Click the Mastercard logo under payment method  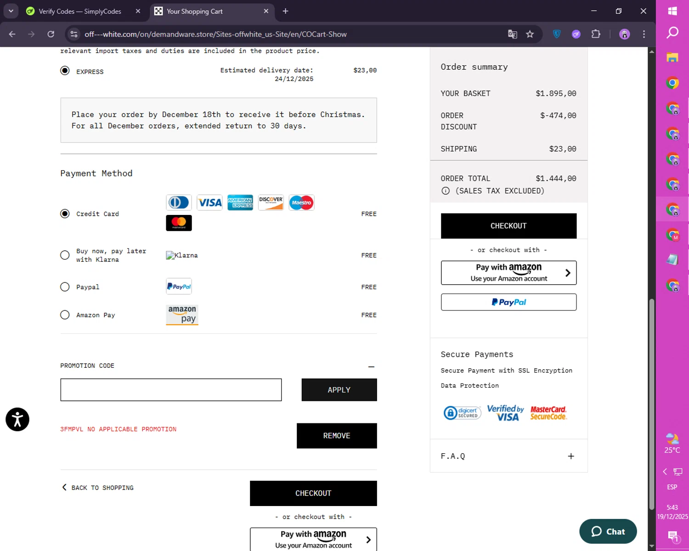179,223
